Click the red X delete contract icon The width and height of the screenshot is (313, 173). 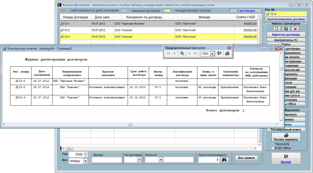tap(295, 29)
